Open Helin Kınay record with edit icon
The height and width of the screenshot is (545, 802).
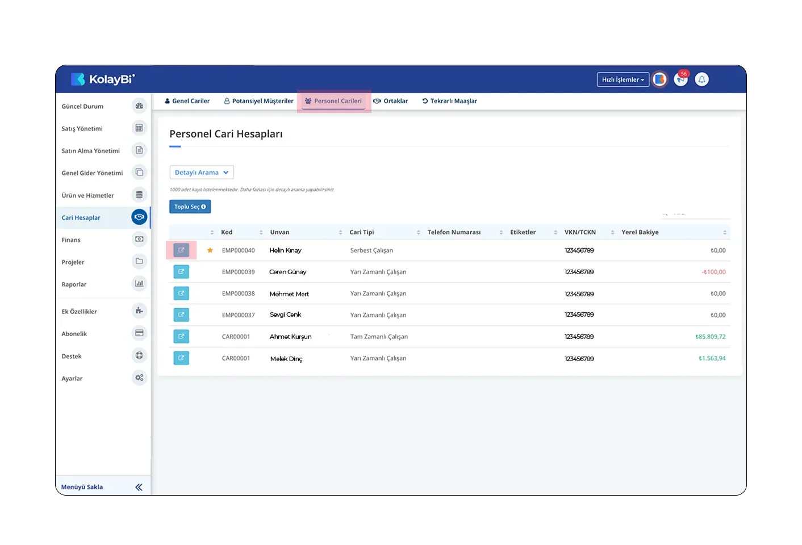tap(181, 250)
